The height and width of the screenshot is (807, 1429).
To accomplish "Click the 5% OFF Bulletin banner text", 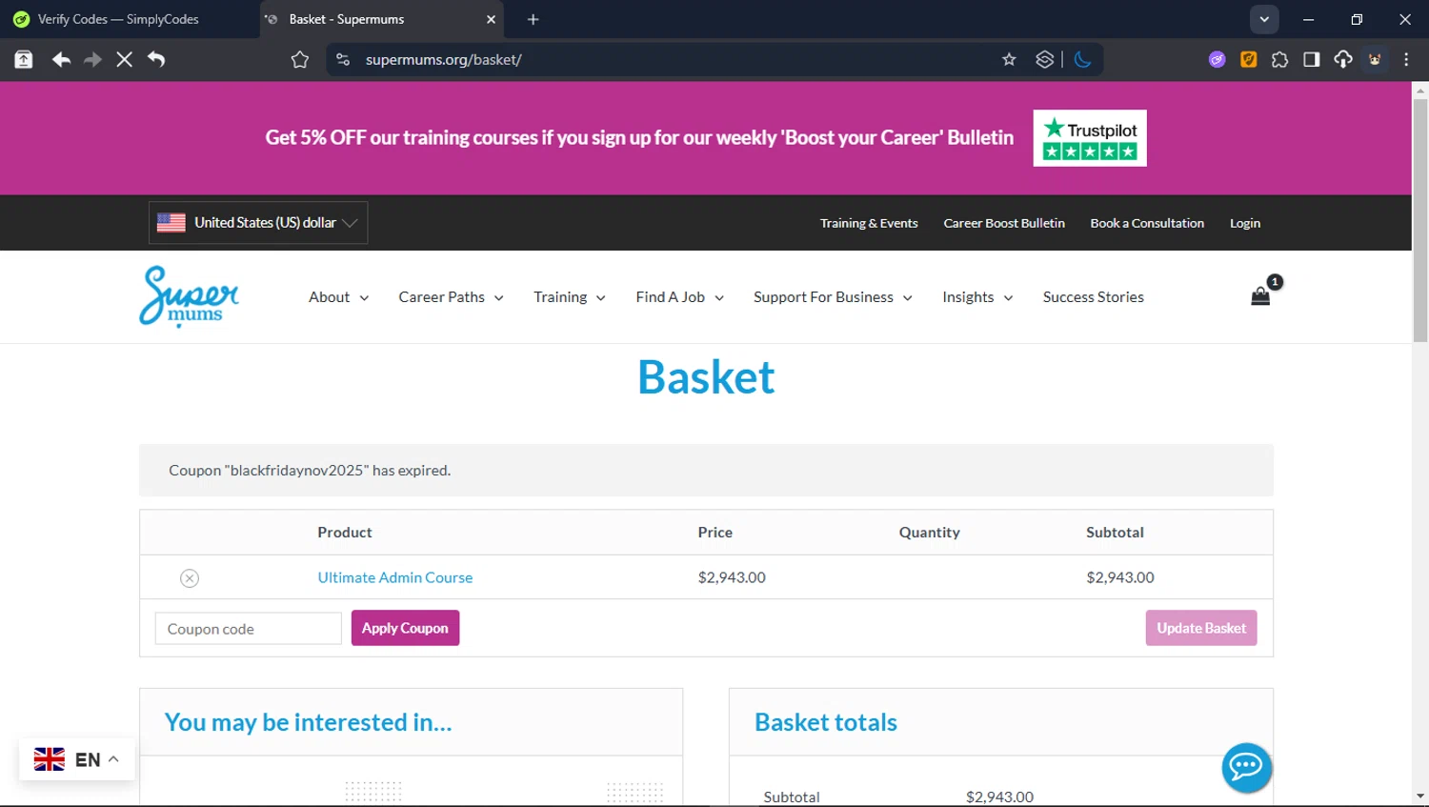I will [x=639, y=137].
